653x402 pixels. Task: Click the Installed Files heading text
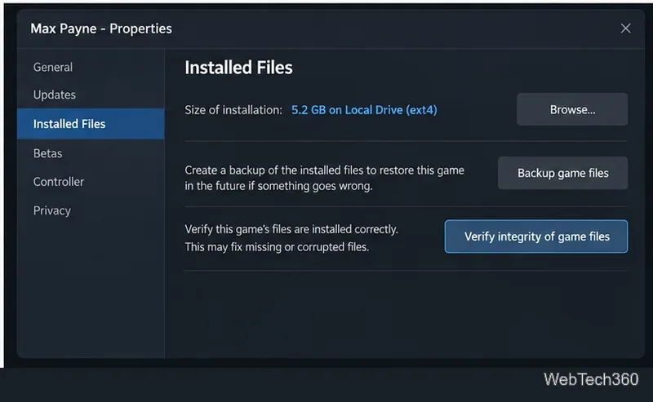click(x=238, y=68)
